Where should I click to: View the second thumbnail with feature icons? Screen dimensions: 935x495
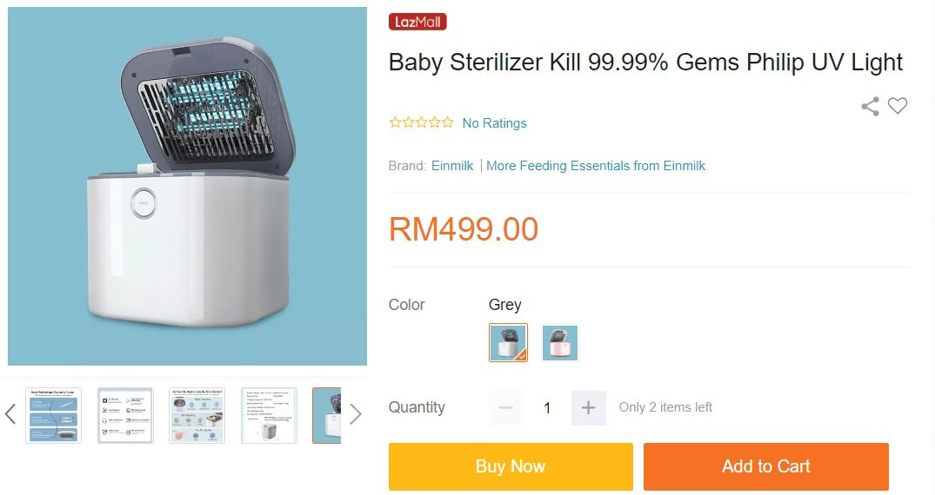125,415
